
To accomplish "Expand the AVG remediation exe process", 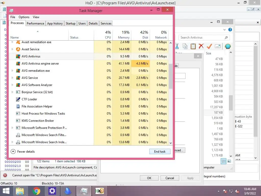I will [x=12, y=71].
